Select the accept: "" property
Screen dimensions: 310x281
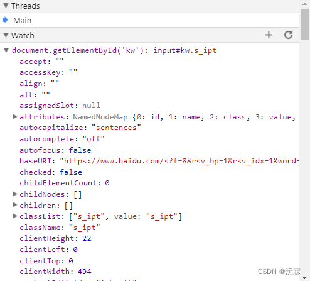(41, 62)
